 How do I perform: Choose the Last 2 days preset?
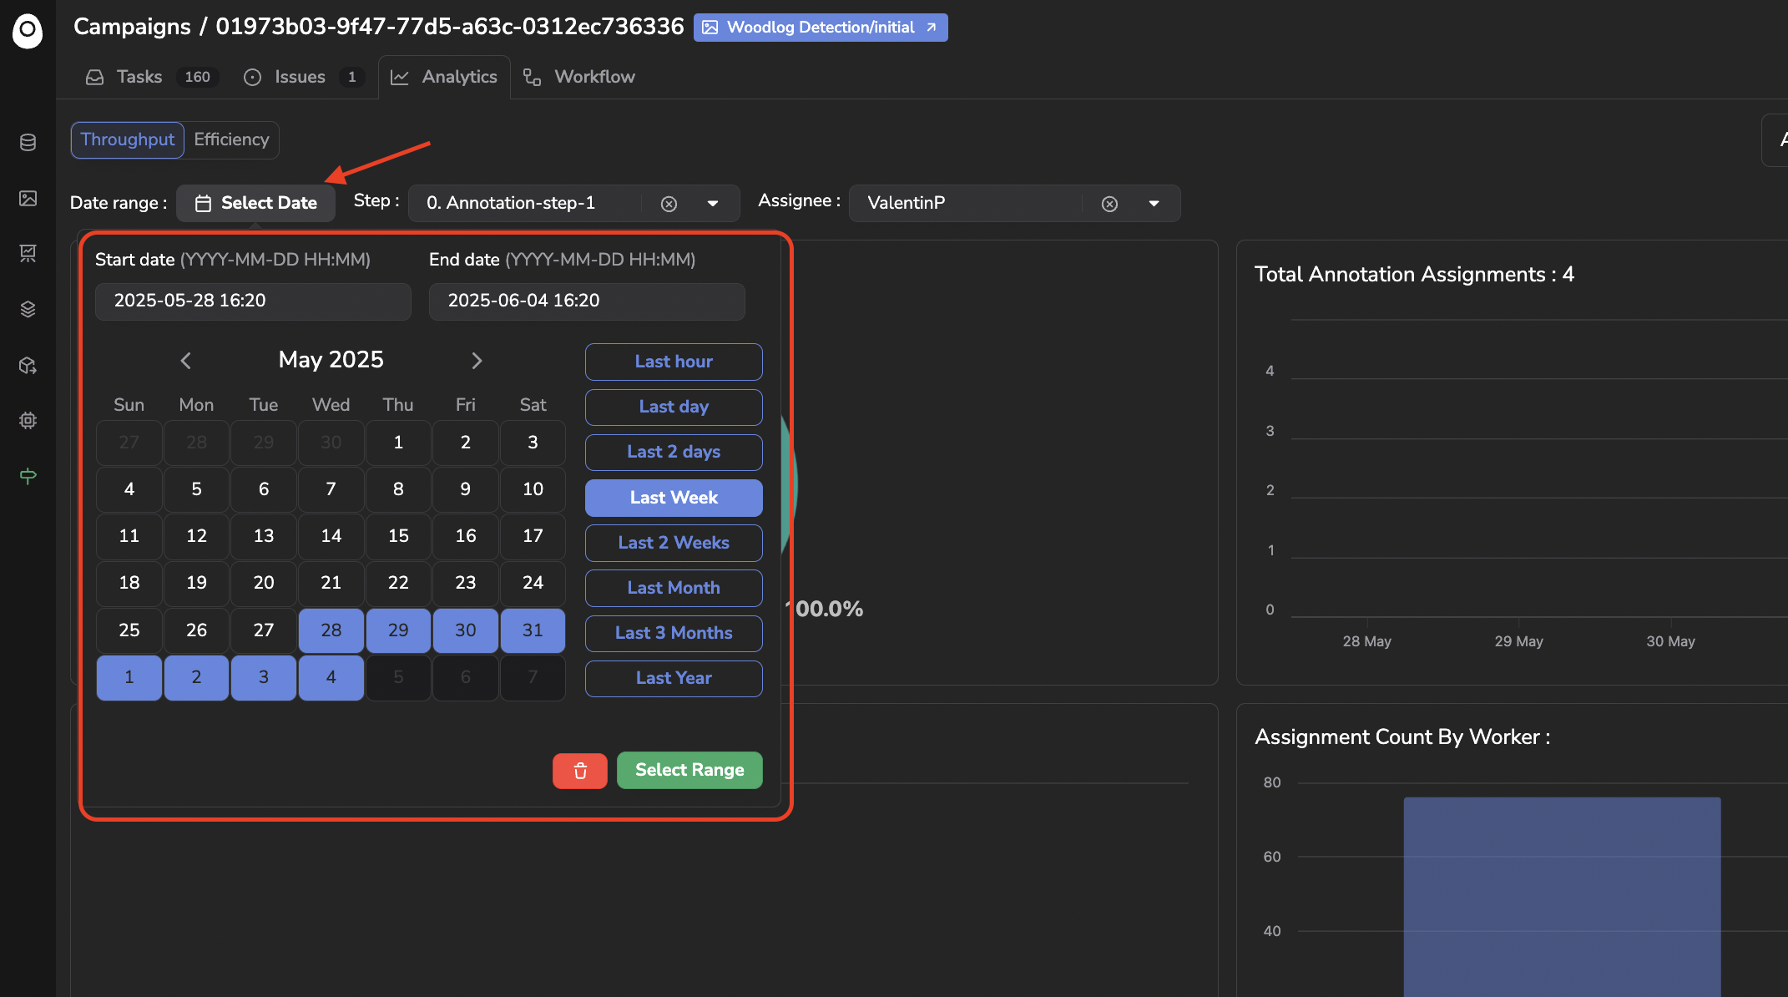(x=674, y=452)
